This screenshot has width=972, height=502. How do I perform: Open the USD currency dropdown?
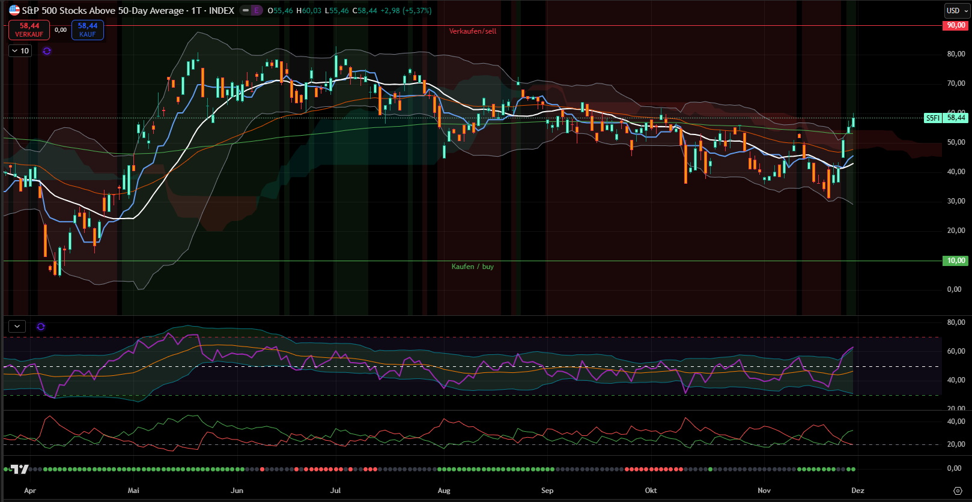click(x=956, y=10)
